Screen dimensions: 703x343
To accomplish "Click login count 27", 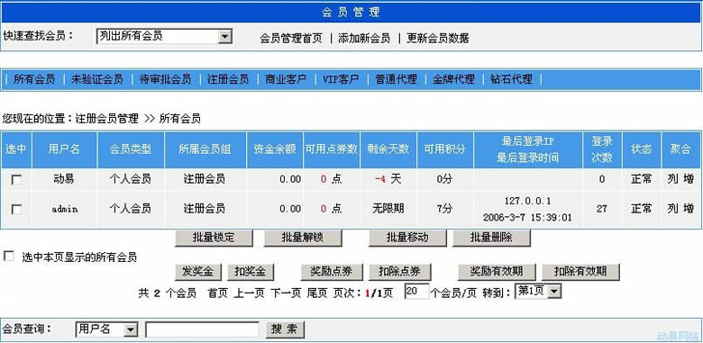I will (x=602, y=209).
